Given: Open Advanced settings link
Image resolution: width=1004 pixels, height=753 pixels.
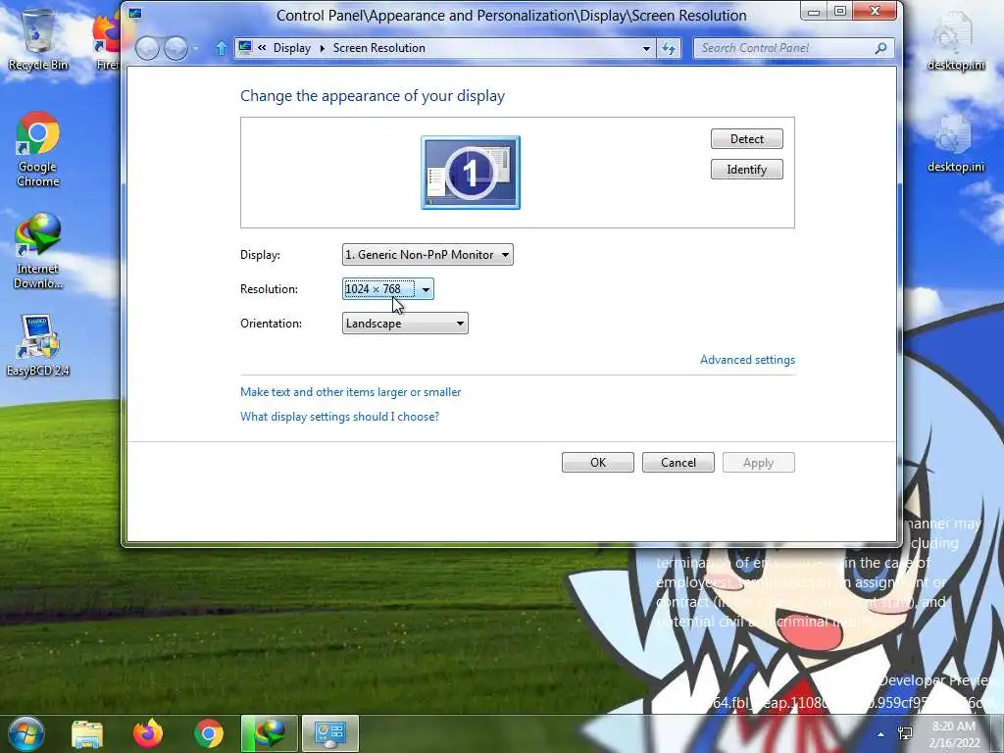Looking at the screenshot, I should tap(747, 360).
